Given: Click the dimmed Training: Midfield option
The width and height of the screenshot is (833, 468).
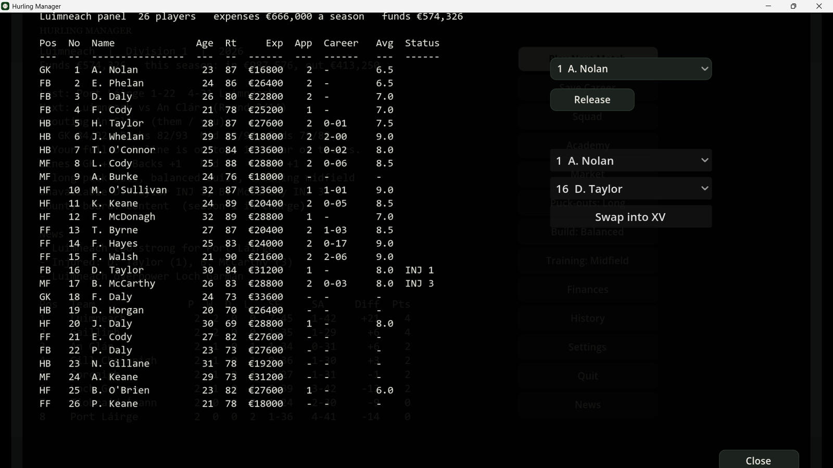Looking at the screenshot, I should (x=588, y=261).
